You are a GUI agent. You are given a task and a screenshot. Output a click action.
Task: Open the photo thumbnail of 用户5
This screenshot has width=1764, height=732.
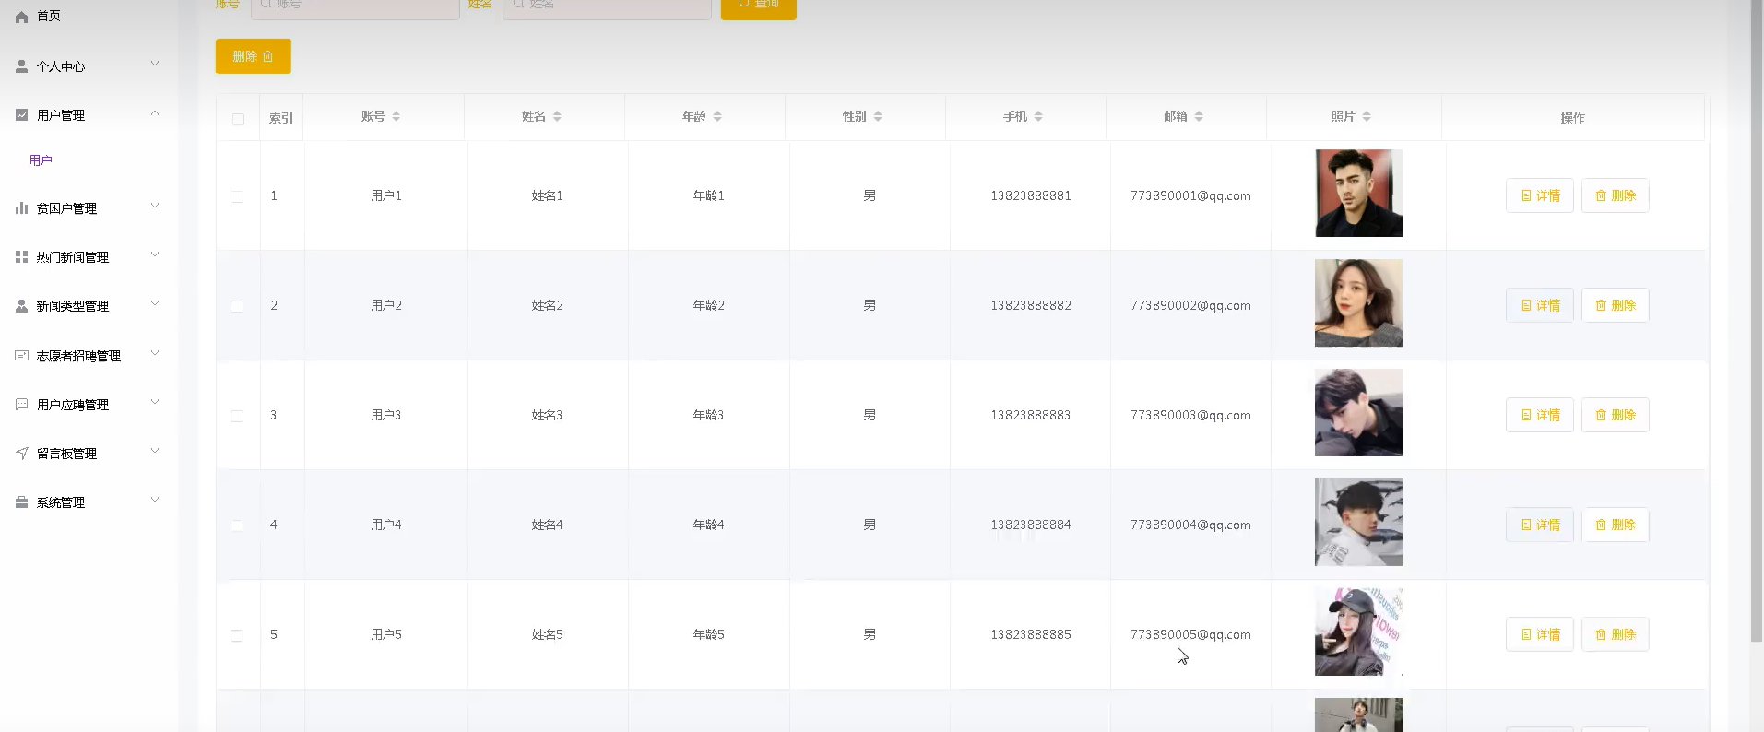click(1358, 632)
